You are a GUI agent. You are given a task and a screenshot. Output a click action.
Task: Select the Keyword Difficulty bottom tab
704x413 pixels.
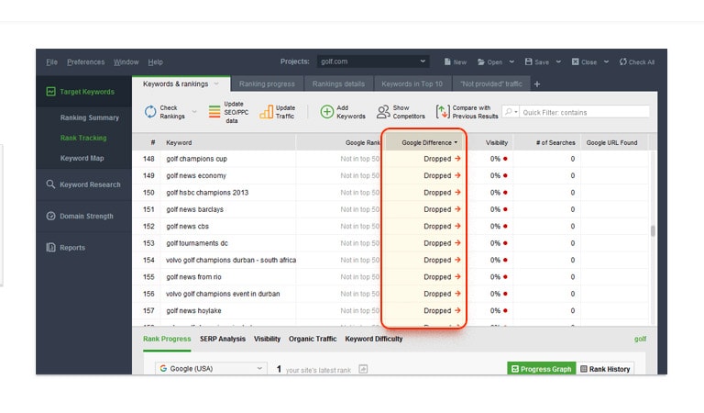click(x=374, y=339)
